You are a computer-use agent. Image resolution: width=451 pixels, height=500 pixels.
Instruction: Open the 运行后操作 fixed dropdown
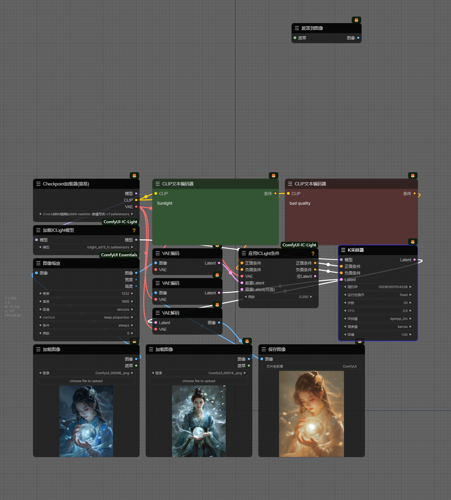click(x=378, y=295)
